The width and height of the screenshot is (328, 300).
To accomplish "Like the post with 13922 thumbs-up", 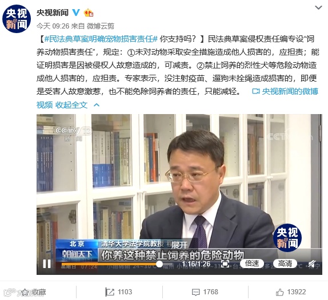I will pos(291,292).
